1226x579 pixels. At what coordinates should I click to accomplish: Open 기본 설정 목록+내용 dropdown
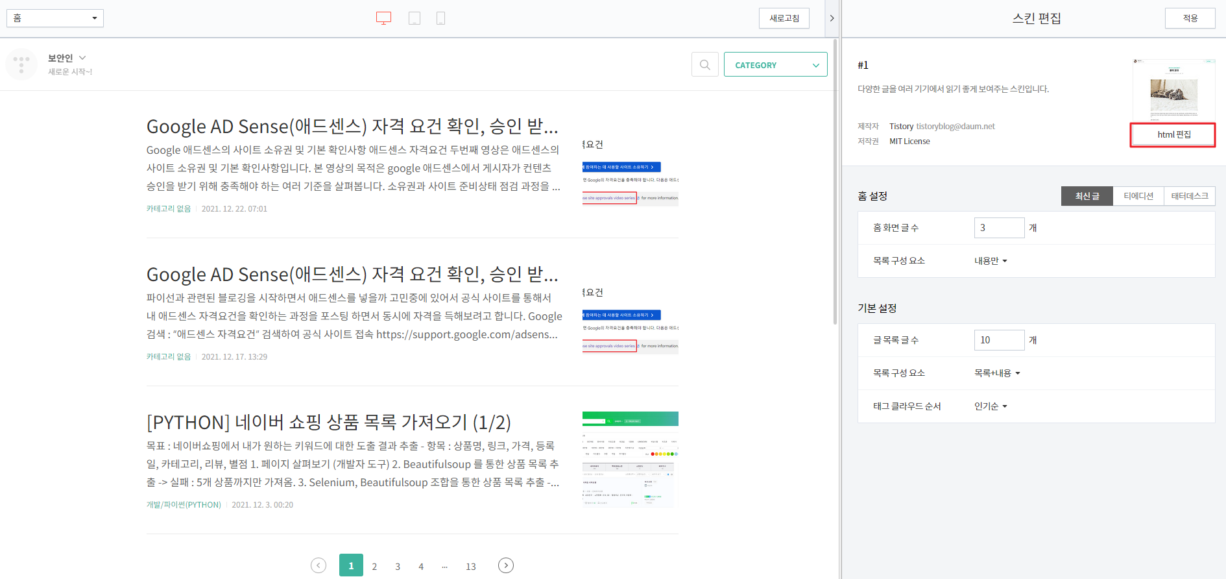pos(997,373)
